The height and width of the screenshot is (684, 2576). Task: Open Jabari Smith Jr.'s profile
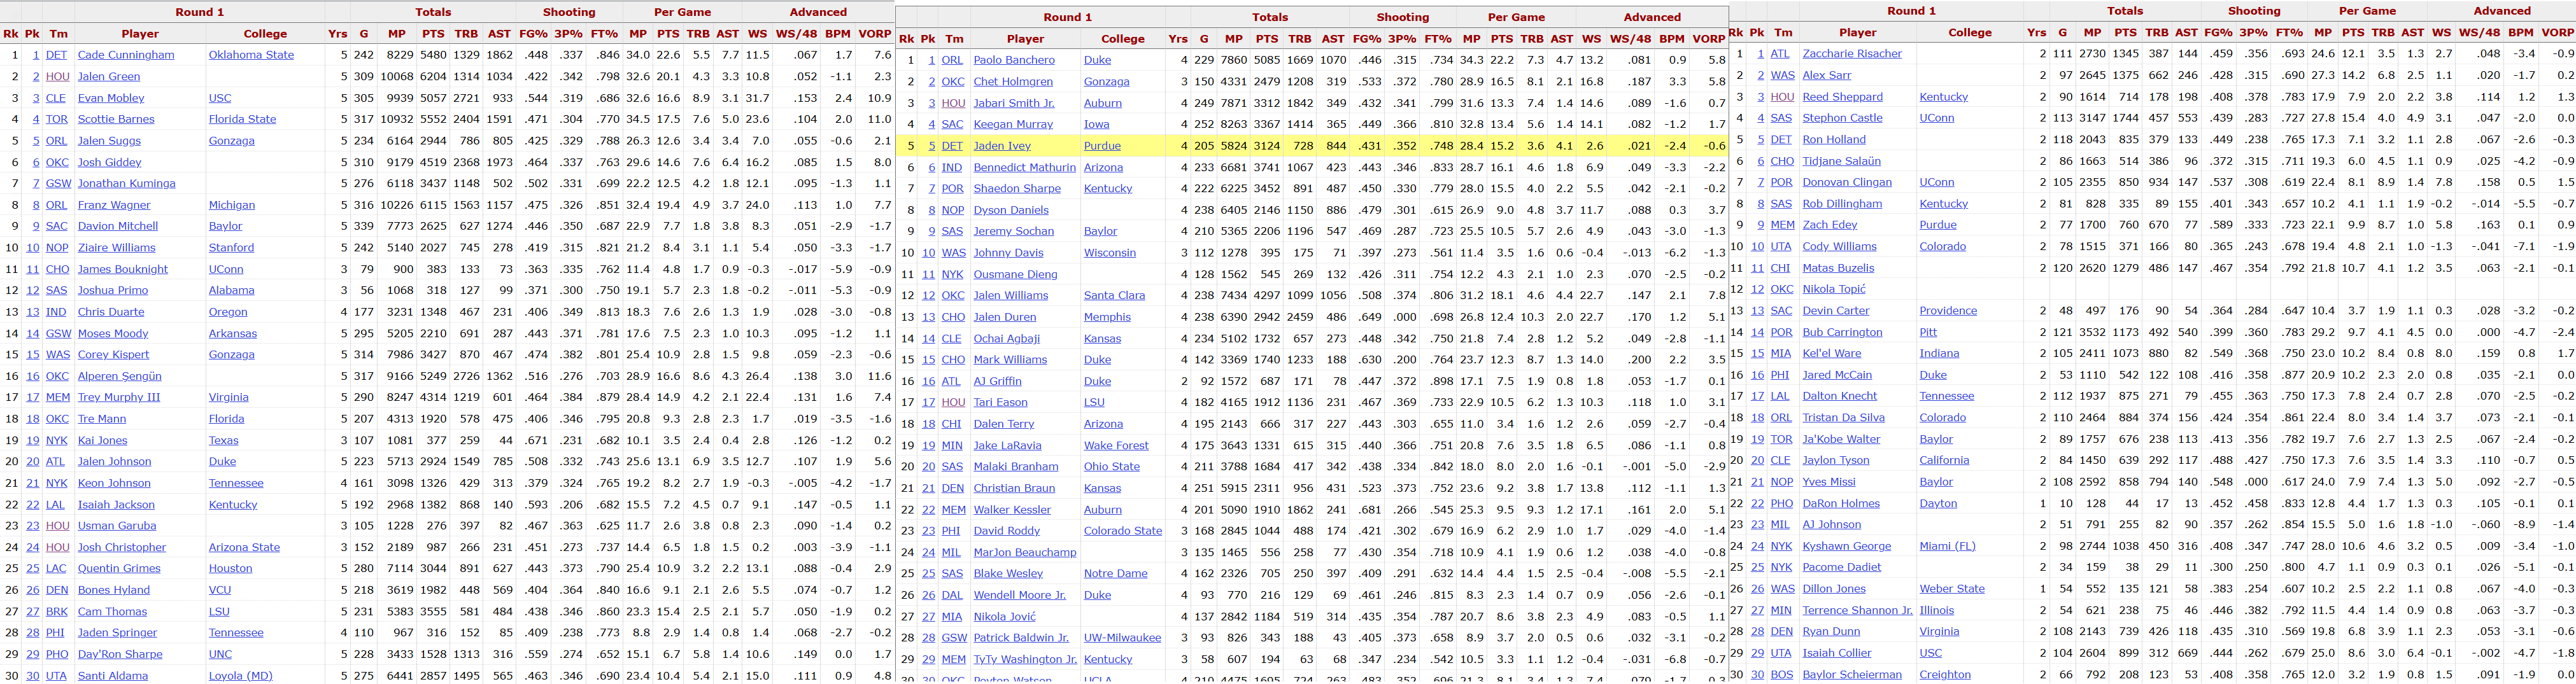pyautogui.click(x=1014, y=103)
